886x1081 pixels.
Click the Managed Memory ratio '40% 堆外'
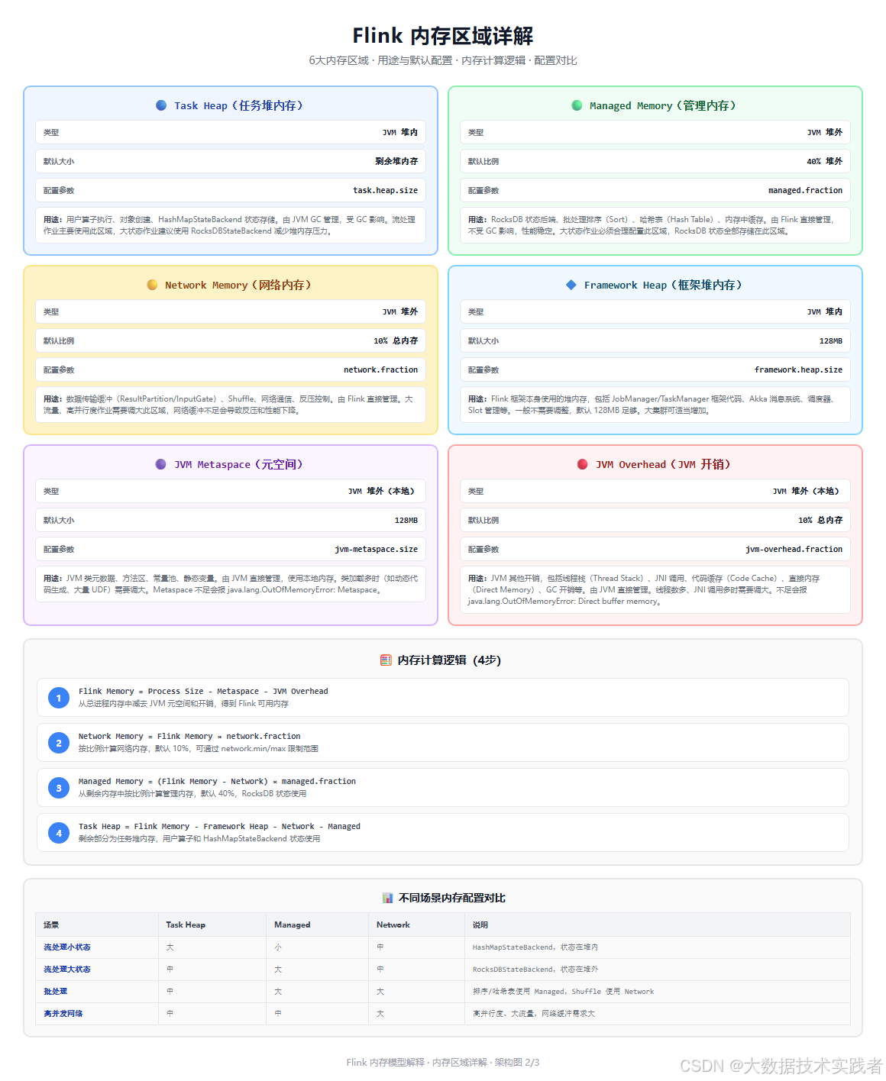[824, 161]
